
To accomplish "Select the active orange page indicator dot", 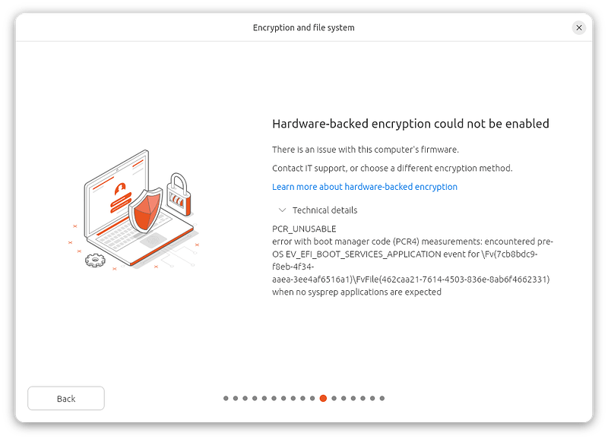I will point(323,398).
